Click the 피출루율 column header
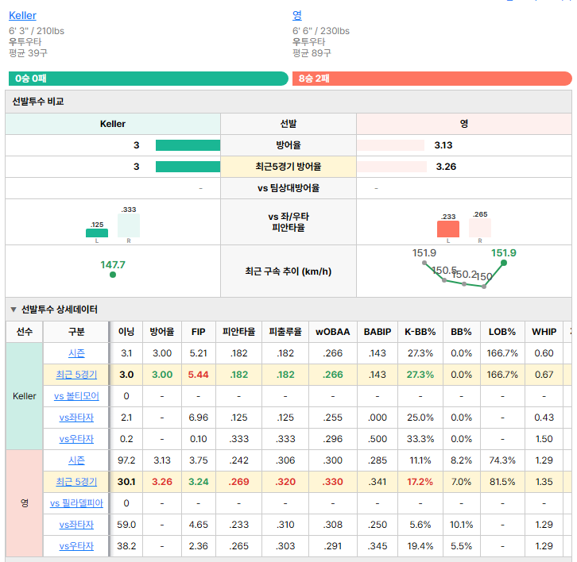 [x=285, y=332]
